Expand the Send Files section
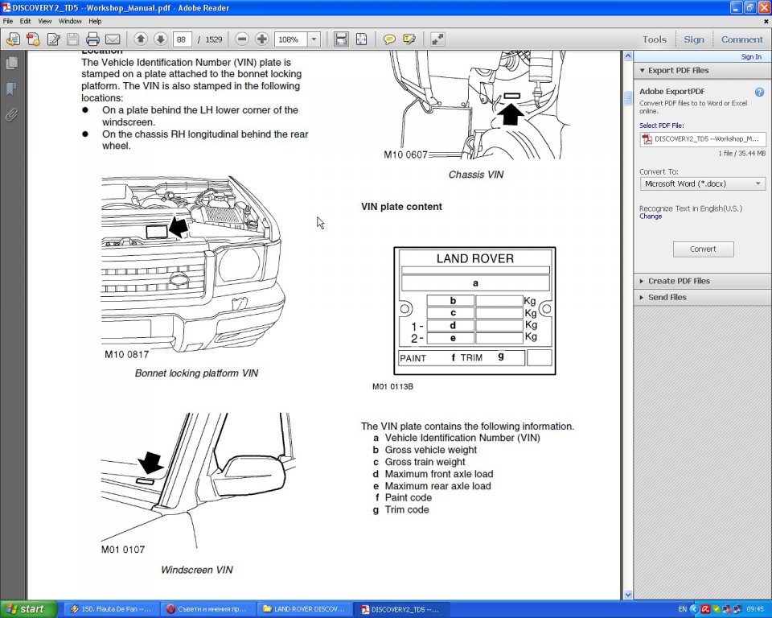The image size is (772, 618). (x=667, y=297)
